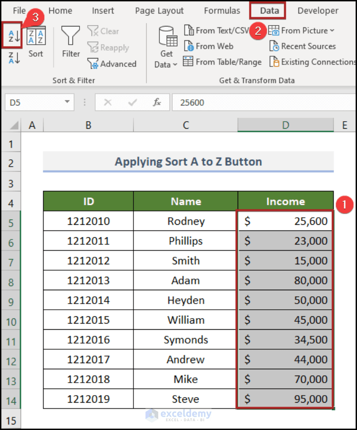Image resolution: width=357 pixels, height=430 pixels.
Task: Select income cell $ 25,600
Action: click(x=285, y=221)
